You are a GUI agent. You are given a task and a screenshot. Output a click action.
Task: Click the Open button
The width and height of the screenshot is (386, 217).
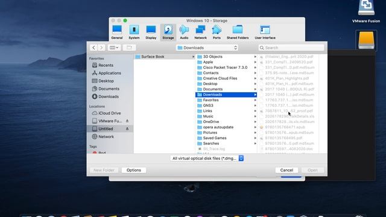point(312,170)
